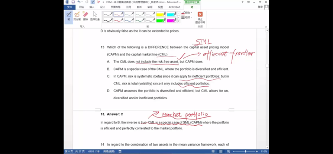Open the File (文件) tab
This screenshot has height=154, width=333.
click(69, 7)
